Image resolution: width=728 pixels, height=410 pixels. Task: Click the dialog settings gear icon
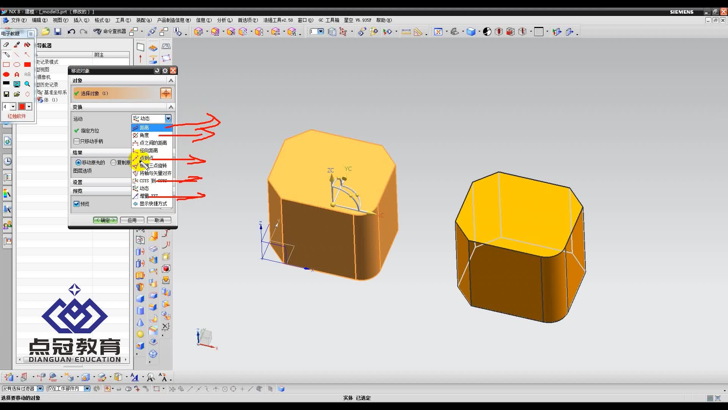165,71
